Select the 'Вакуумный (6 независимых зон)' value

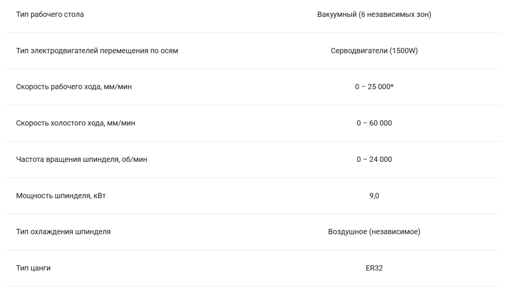coord(374,14)
